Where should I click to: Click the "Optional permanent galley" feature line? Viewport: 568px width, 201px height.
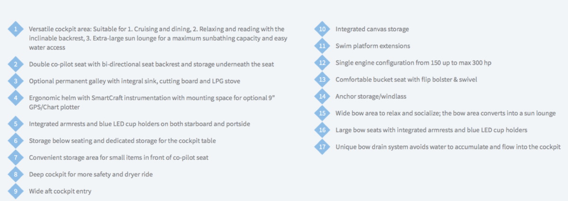point(134,81)
